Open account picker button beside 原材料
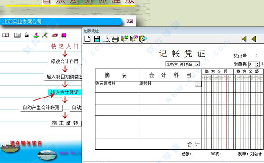The image size is (264, 163). pyautogui.click(x=198, y=84)
